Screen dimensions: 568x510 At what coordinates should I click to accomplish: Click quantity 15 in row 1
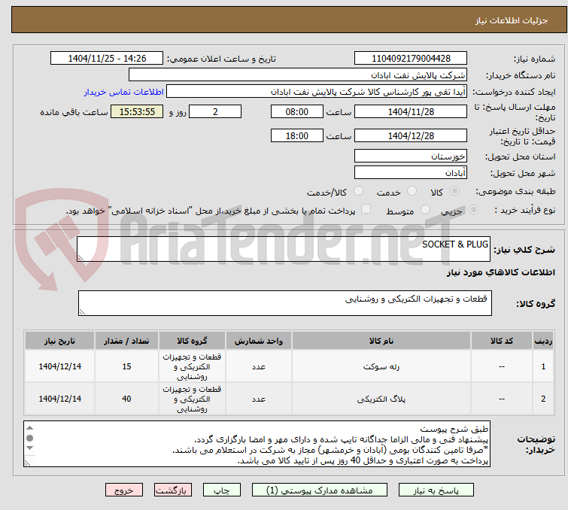126,366
